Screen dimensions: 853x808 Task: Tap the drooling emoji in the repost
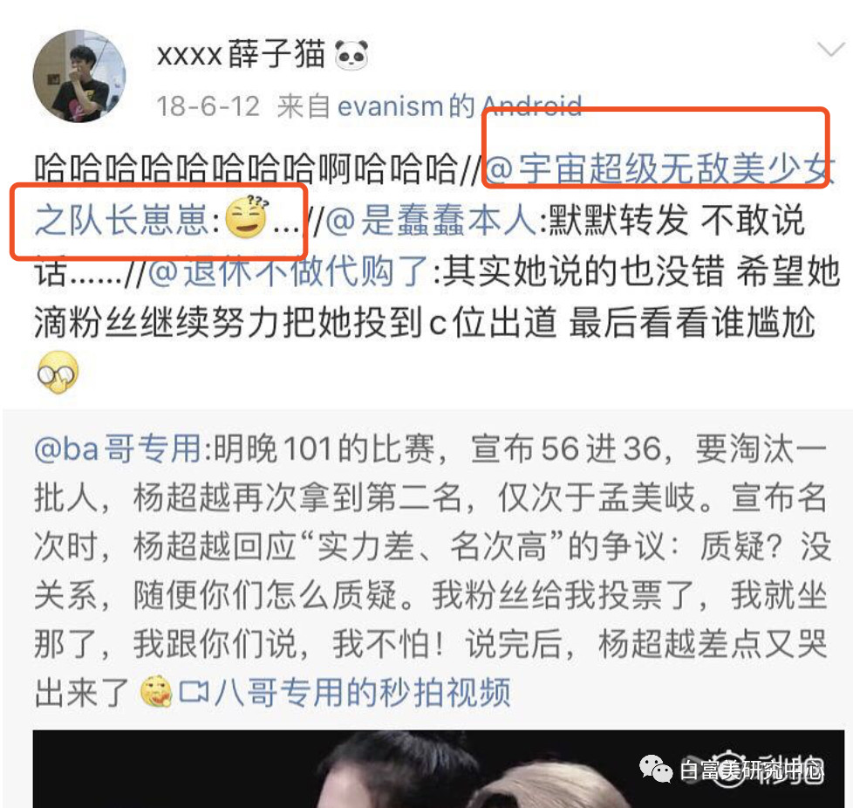155,692
